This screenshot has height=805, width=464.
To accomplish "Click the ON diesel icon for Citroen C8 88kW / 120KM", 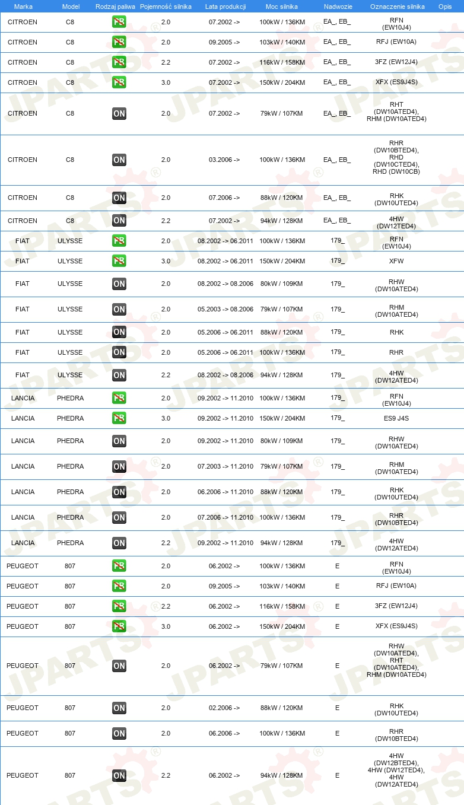I will coord(119,198).
